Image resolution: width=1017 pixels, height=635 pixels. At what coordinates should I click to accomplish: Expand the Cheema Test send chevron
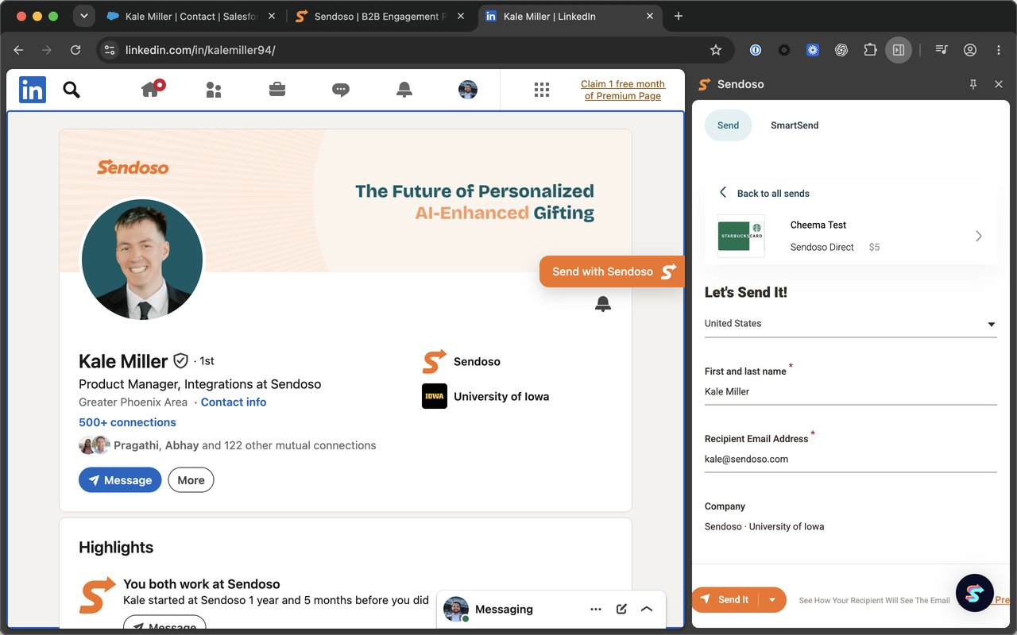tap(979, 236)
